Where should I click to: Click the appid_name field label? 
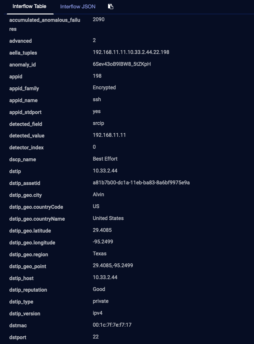pos(23,100)
